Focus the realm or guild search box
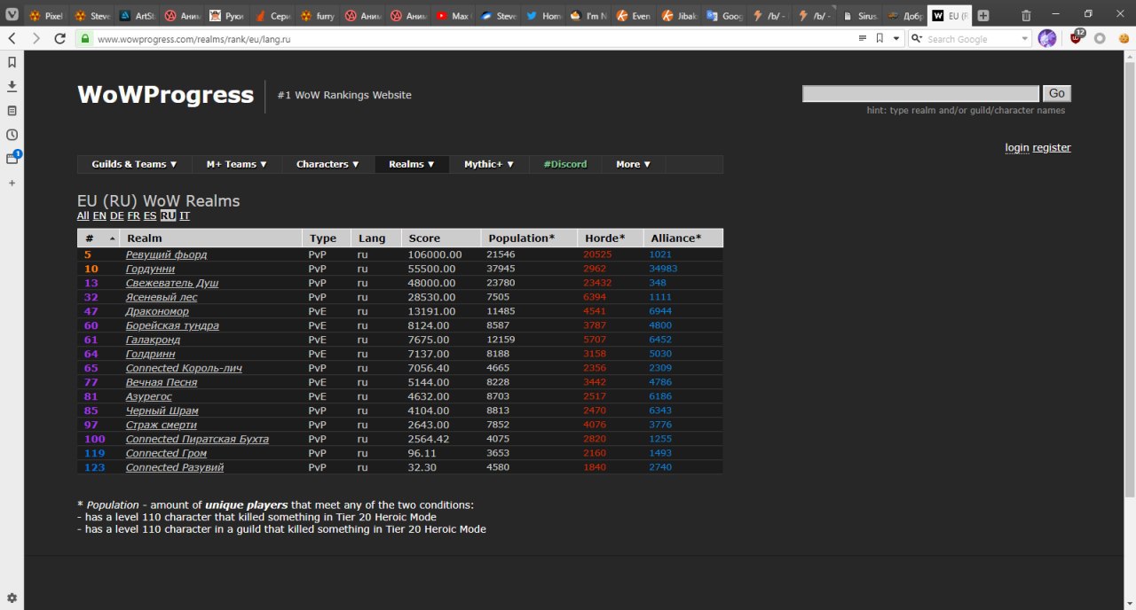The height and width of the screenshot is (610, 1136). coord(920,93)
